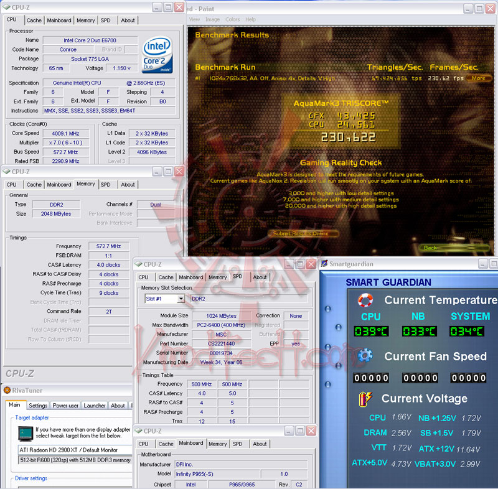Switch to Cache tab in CPU-Z memory timings window

pos(34,185)
